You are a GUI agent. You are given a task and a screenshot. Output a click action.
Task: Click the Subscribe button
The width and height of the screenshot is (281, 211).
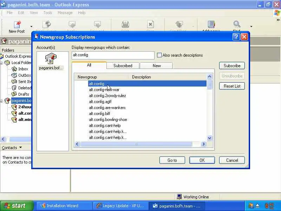pyautogui.click(x=232, y=66)
